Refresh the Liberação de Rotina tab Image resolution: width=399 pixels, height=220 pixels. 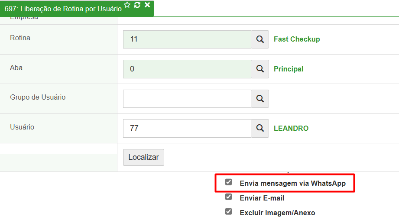click(x=137, y=5)
